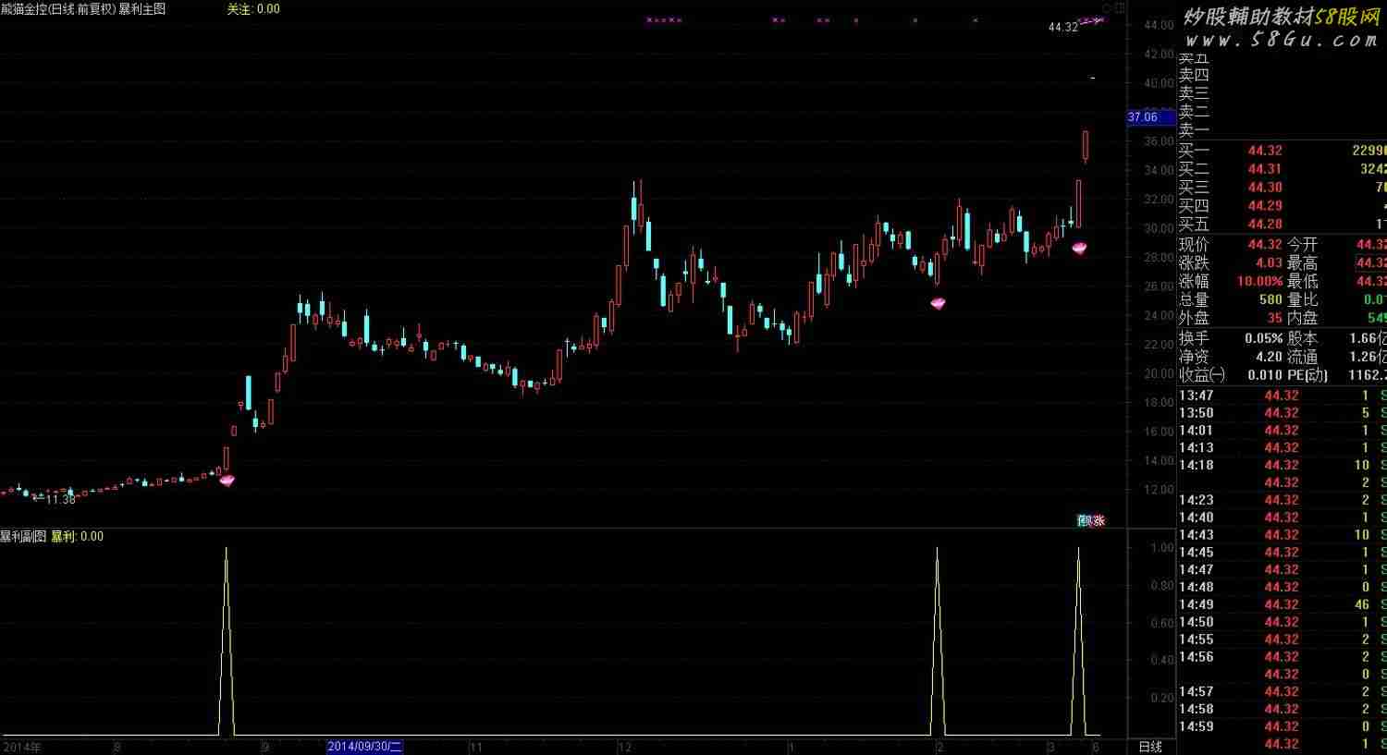Click the 20.00 level on the price axis

click(1160, 373)
